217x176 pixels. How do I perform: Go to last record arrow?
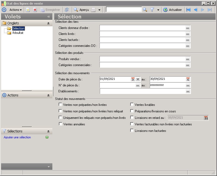[209, 10]
